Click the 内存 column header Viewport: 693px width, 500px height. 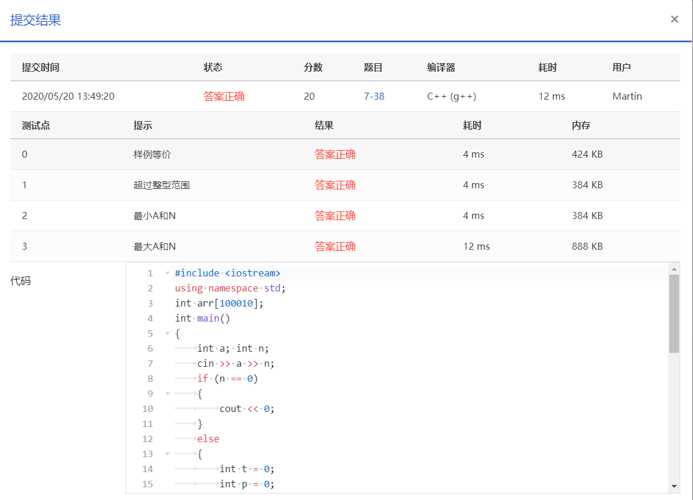581,125
